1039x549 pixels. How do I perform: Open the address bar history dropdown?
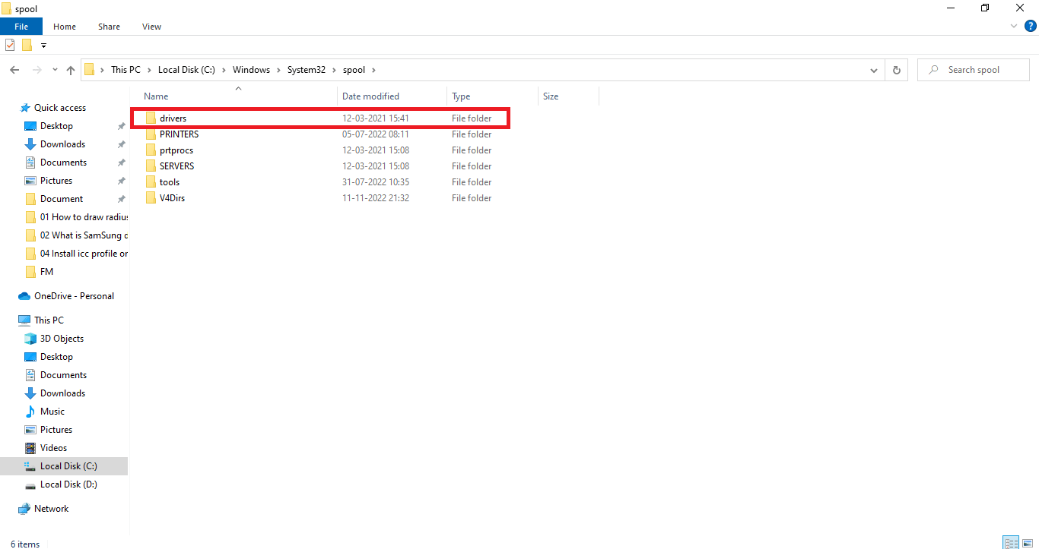(873, 70)
